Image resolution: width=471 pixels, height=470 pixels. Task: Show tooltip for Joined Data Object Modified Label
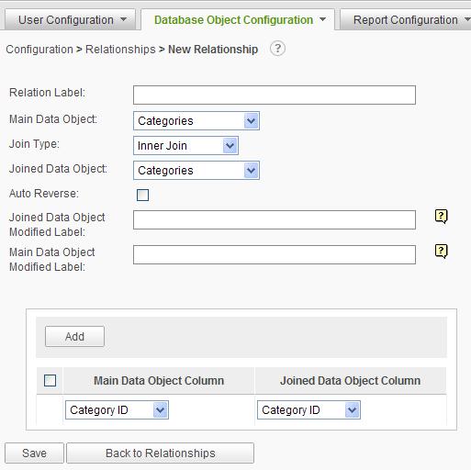pyautogui.click(x=441, y=217)
